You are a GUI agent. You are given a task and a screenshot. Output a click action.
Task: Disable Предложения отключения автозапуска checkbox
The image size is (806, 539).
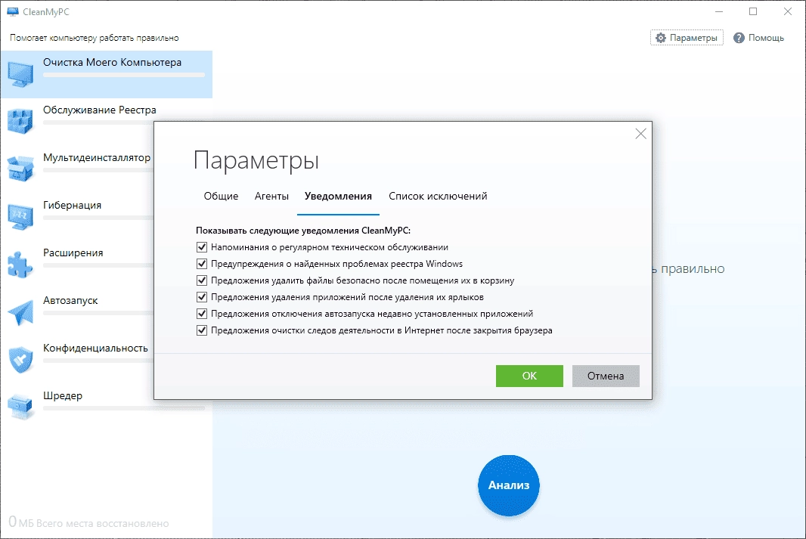point(201,314)
